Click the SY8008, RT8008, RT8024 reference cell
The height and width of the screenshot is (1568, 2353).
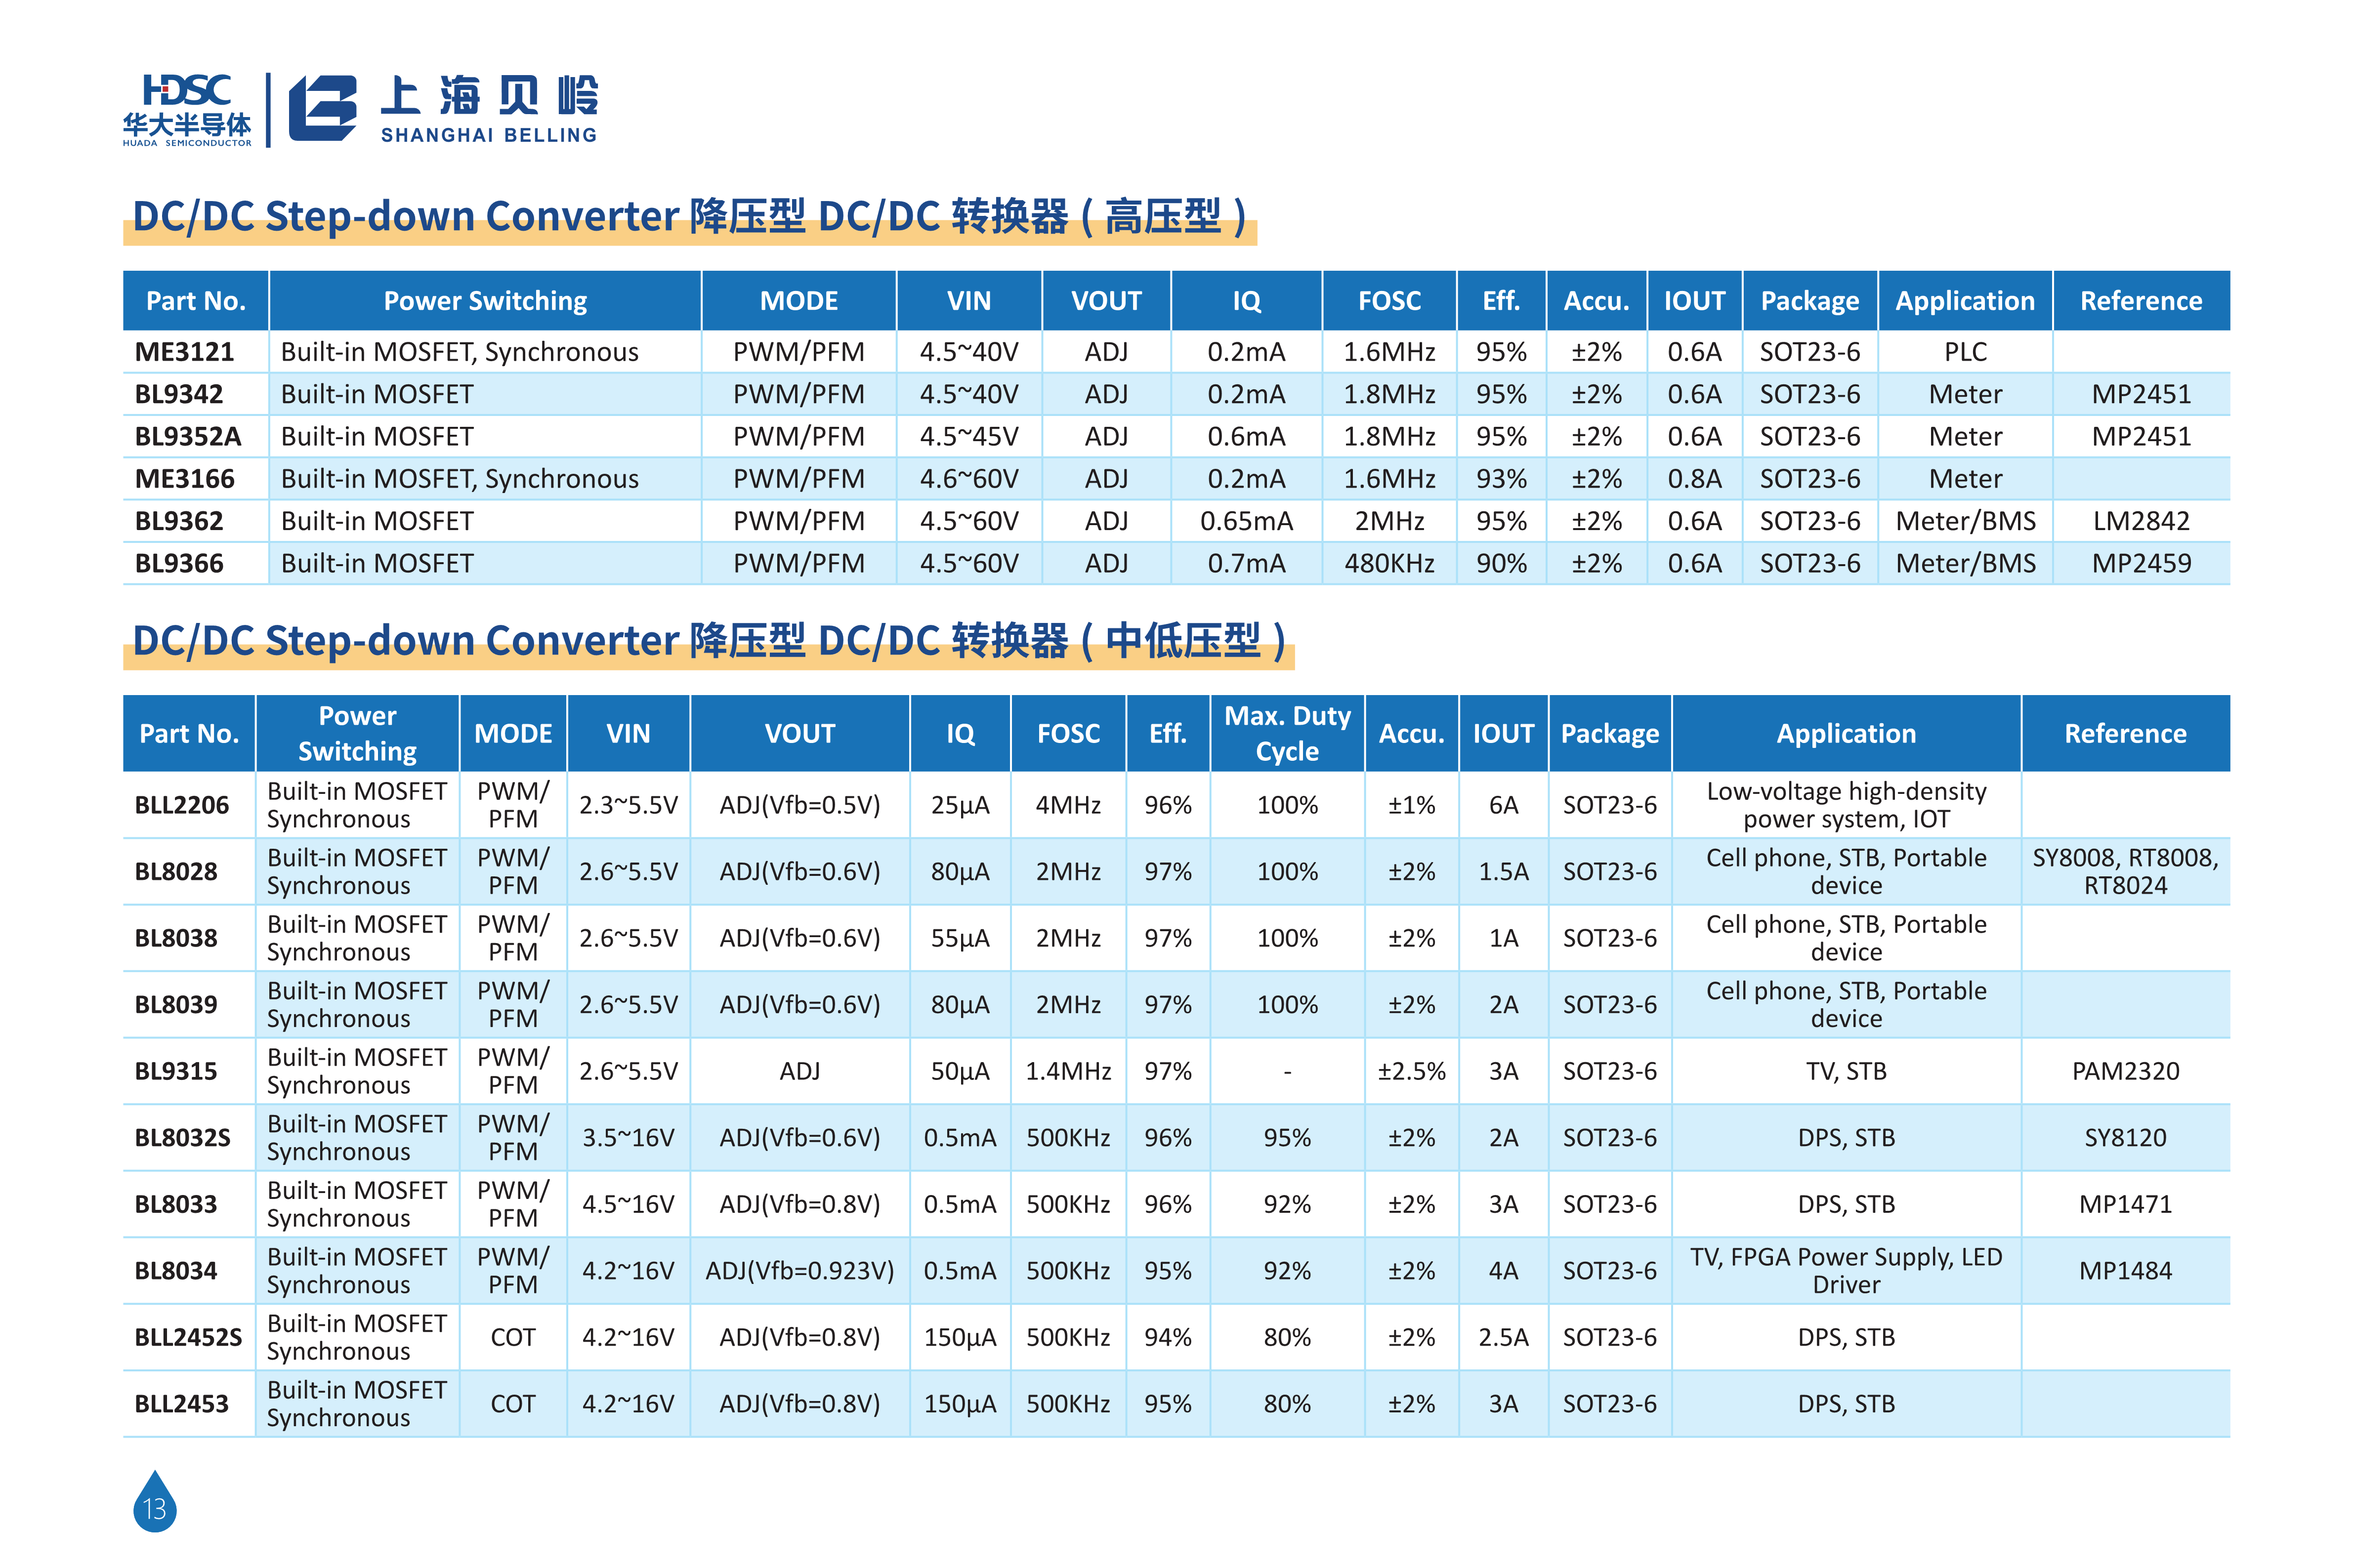(x=2125, y=871)
